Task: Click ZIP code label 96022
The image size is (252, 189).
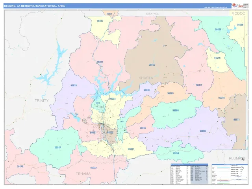Action: [93, 168]
